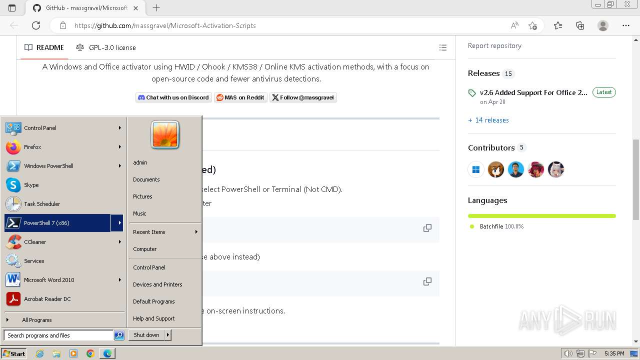Copy the first code block command
The image size is (640, 360).
[x=427, y=228]
